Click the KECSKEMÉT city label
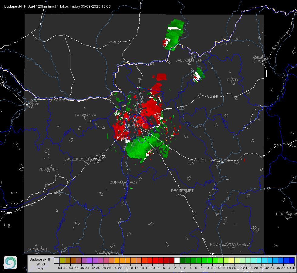Viewport: 297px width, 273px height. [182, 190]
